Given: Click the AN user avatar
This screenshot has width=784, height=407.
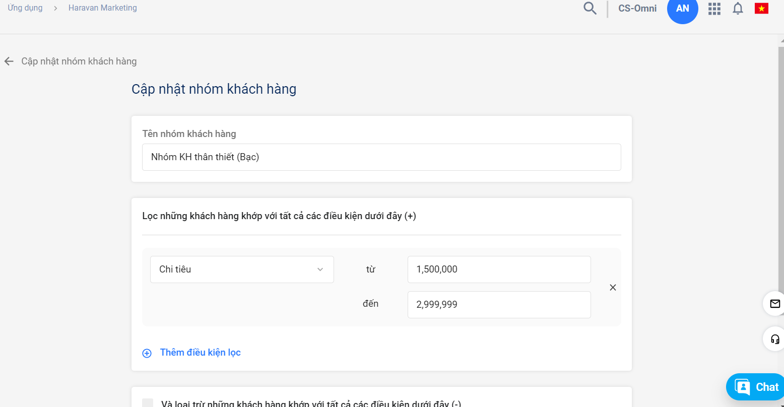Looking at the screenshot, I should pyautogui.click(x=682, y=9).
